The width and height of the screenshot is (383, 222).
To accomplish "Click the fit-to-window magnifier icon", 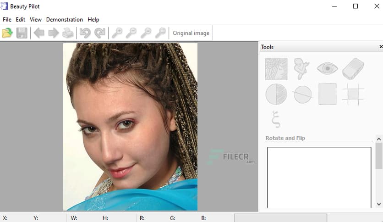I will [161, 33].
